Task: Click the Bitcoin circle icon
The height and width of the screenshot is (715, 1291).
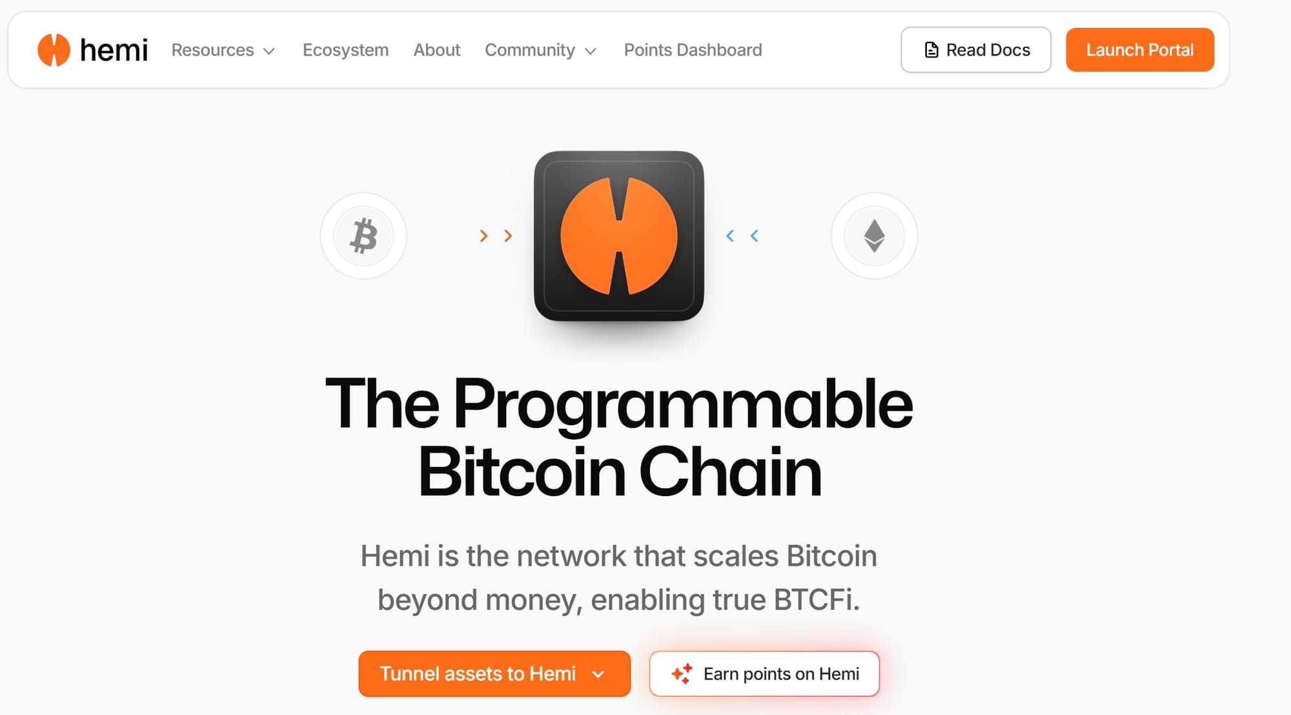Action: (x=363, y=236)
